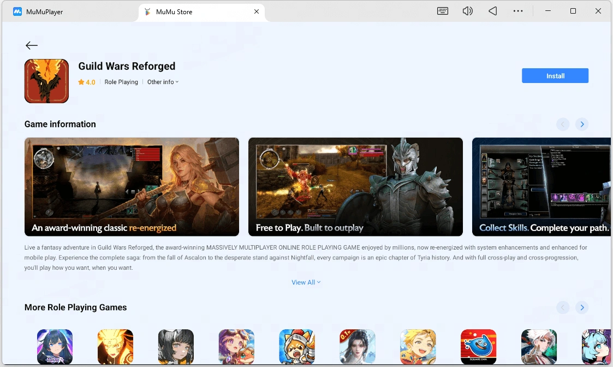Screen dimensions: 613x367
Task: Click the game description paragraph
Action: pyautogui.click(x=306, y=257)
